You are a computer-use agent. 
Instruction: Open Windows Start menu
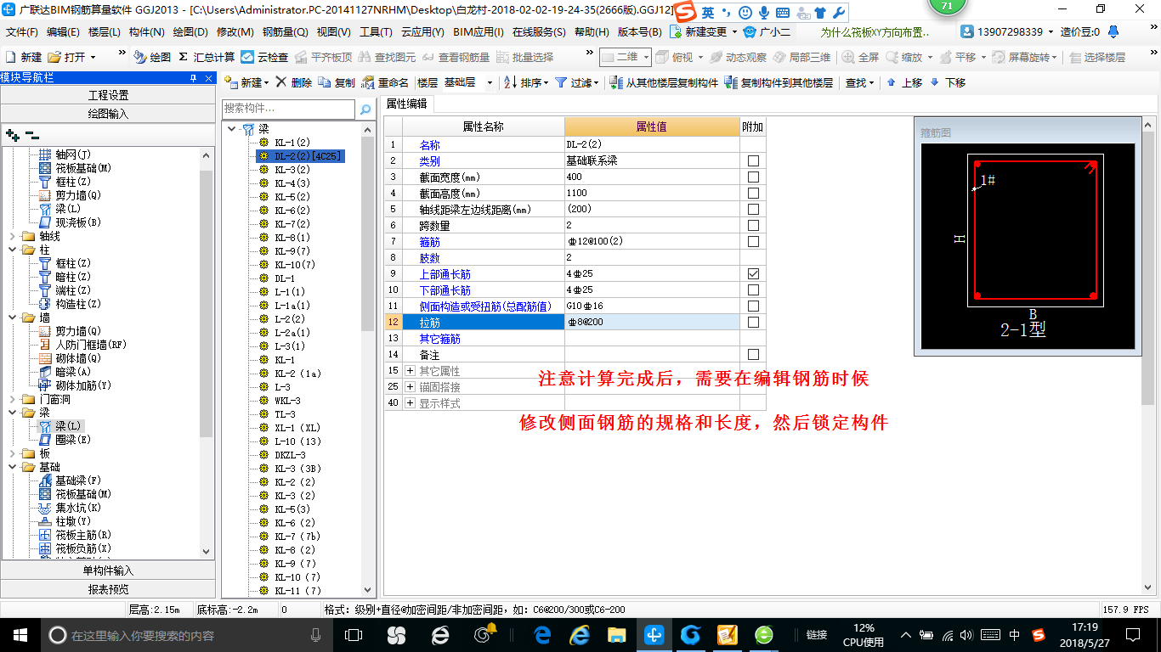[20, 634]
